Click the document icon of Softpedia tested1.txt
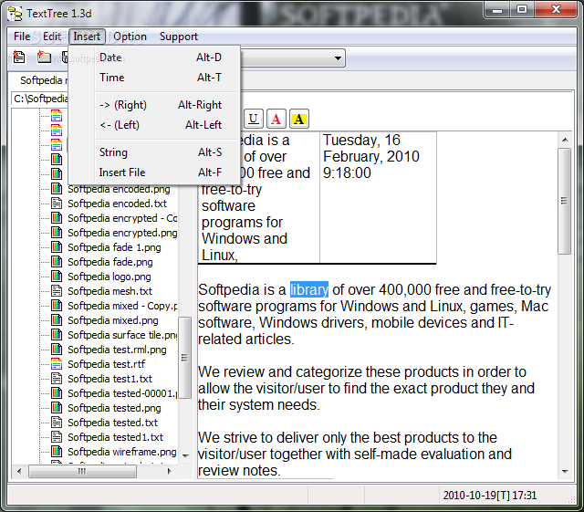The width and height of the screenshot is (584, 512). pos(57,437)
